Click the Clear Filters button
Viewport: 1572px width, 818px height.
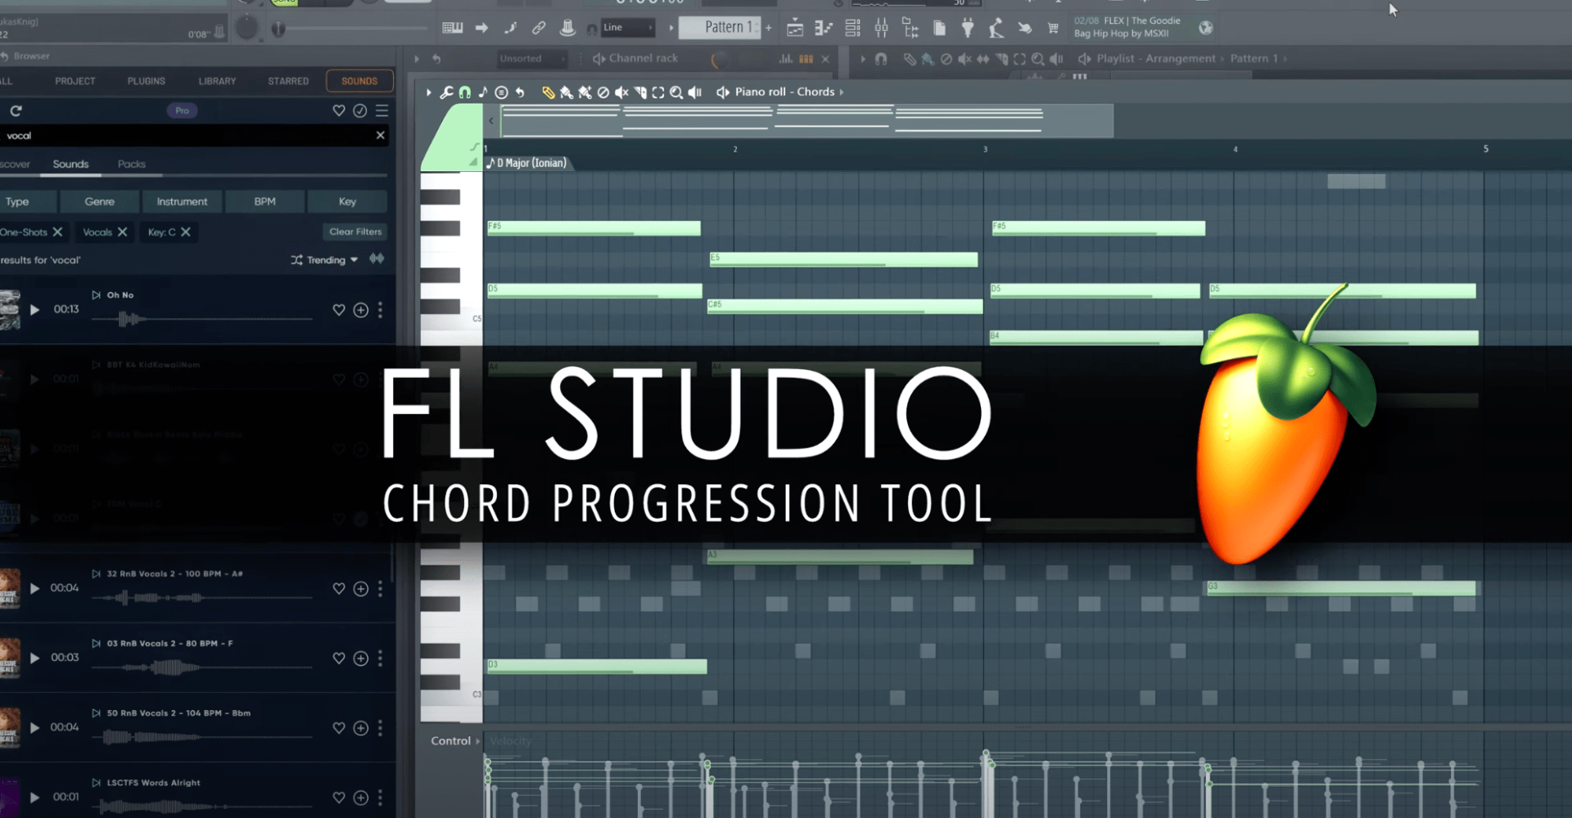pos(355,231)
